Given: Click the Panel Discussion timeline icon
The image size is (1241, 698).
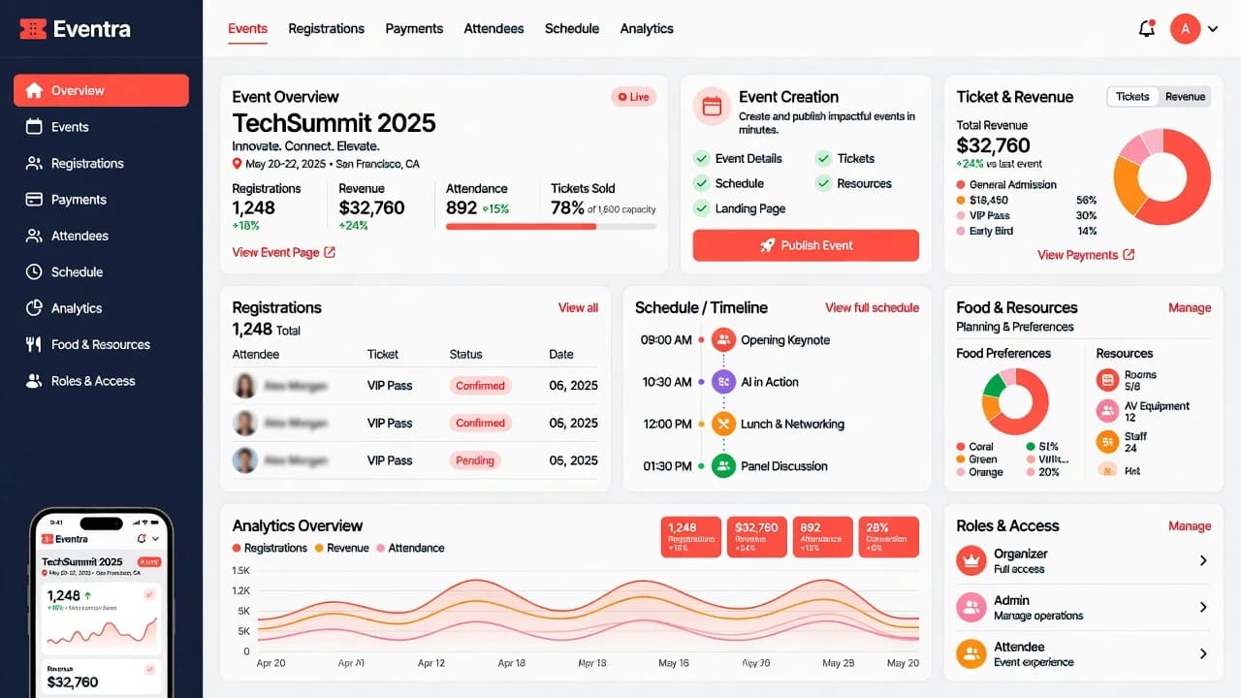Looking at the screenshot, I should tap(723, 466).
